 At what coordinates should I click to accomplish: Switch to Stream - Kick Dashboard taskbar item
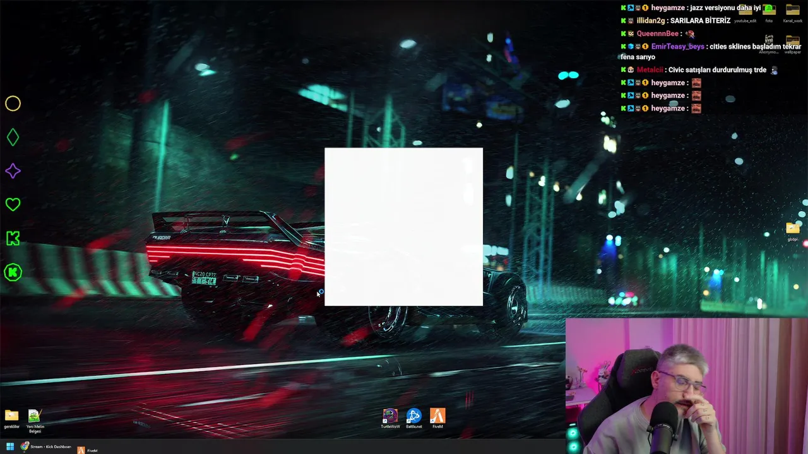[46, 447]
